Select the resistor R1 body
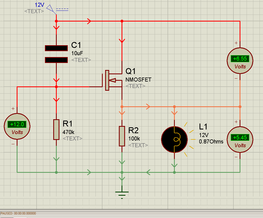263x218 pixels. coord(56,129)
